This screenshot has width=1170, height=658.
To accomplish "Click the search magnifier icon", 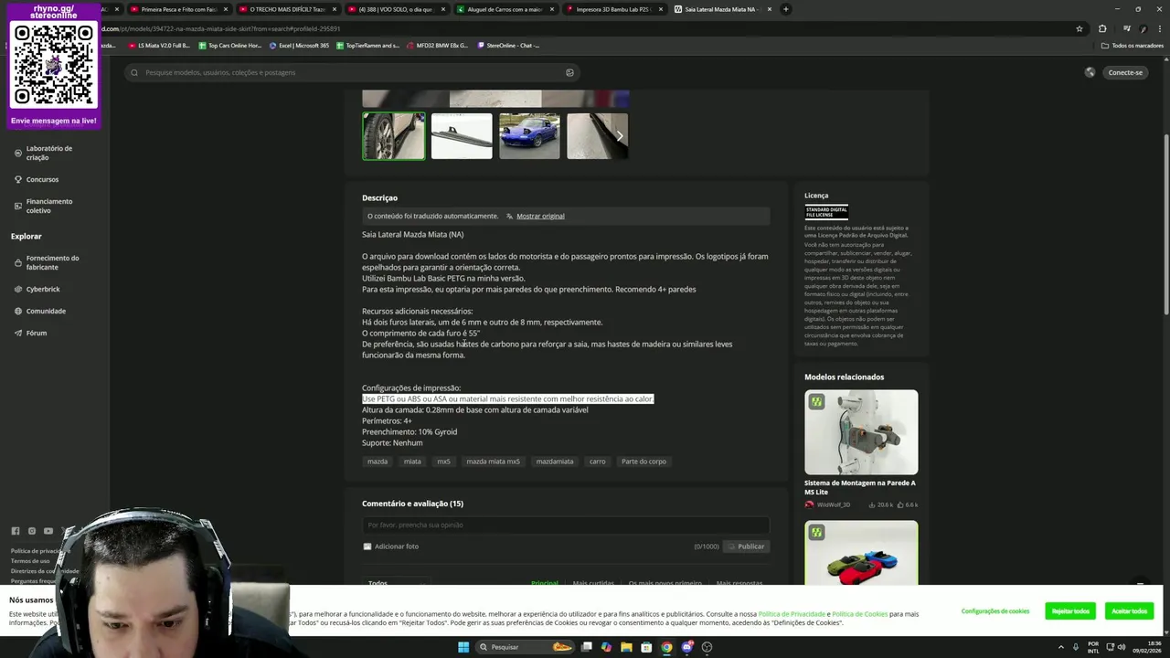I will (134, 72).
